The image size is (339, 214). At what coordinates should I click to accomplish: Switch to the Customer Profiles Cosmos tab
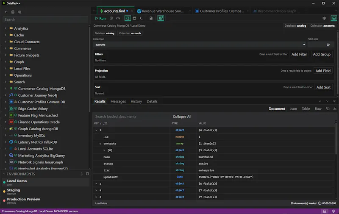(x=222, y=11)
